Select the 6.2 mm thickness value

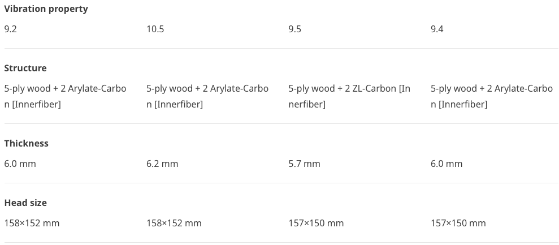(x=162, y=164)
